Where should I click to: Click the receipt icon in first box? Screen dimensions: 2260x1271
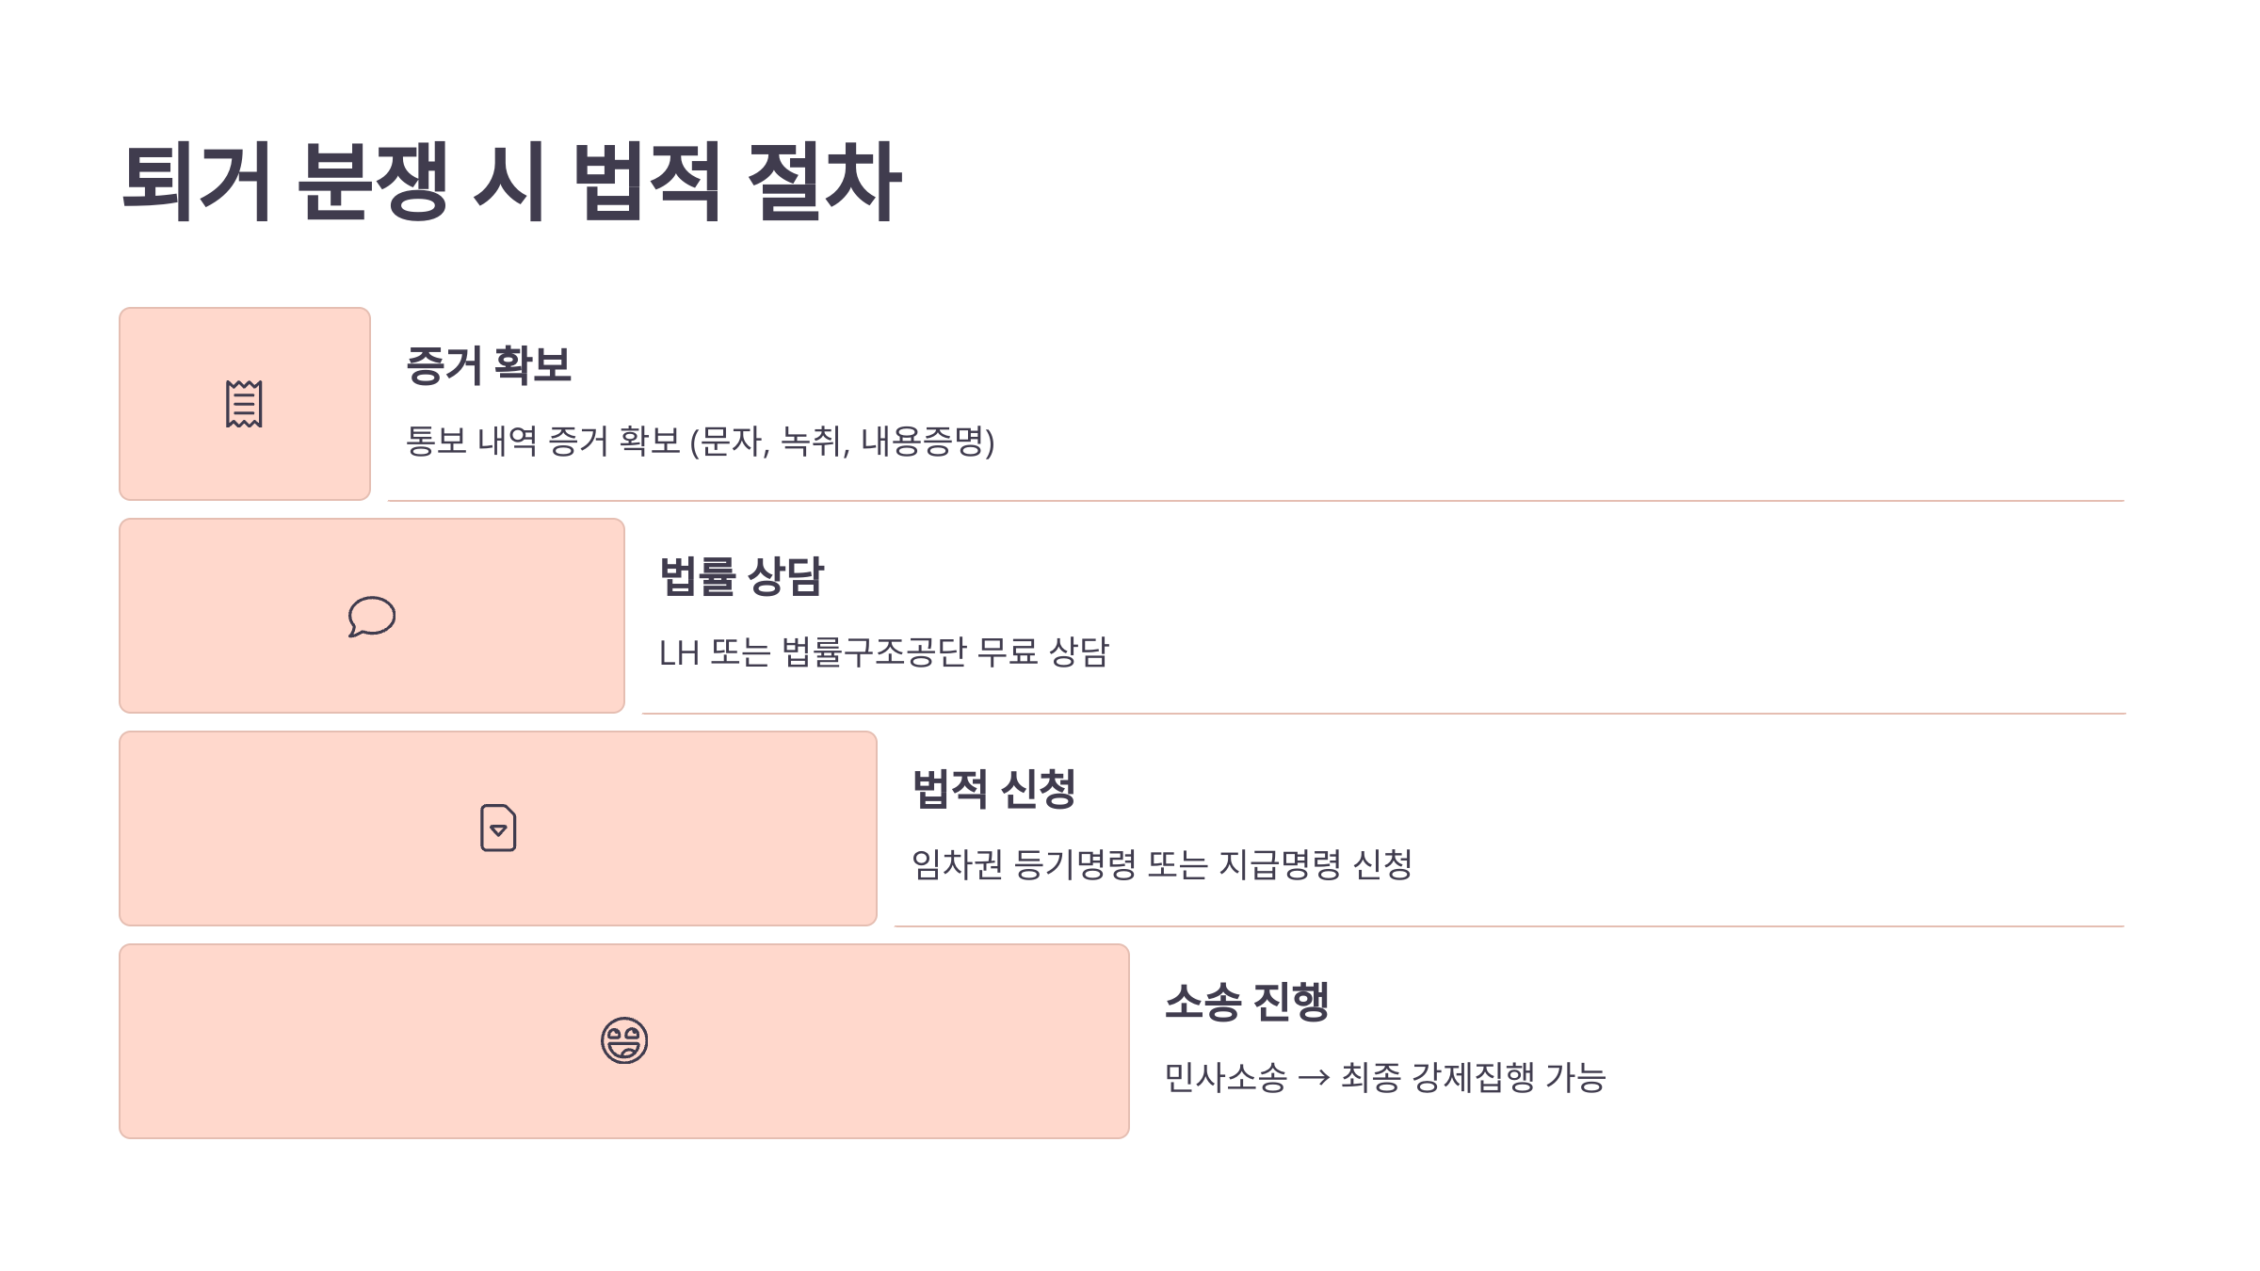tap(244, 404)
